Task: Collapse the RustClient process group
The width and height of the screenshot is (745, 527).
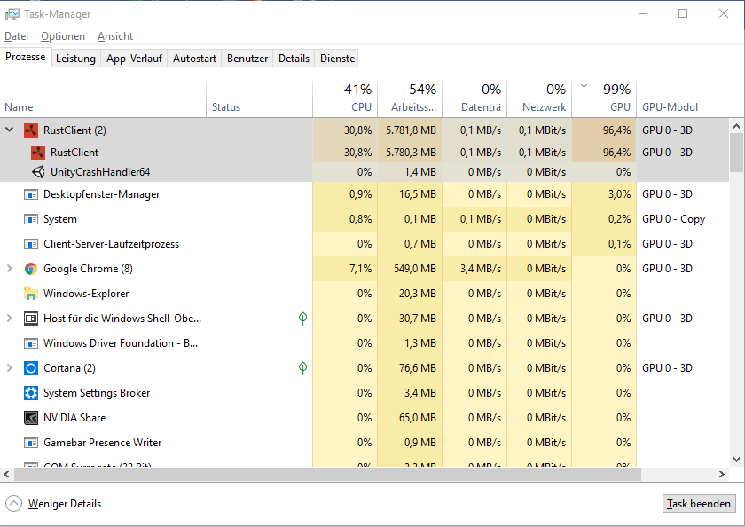Action: pos(10,130)
